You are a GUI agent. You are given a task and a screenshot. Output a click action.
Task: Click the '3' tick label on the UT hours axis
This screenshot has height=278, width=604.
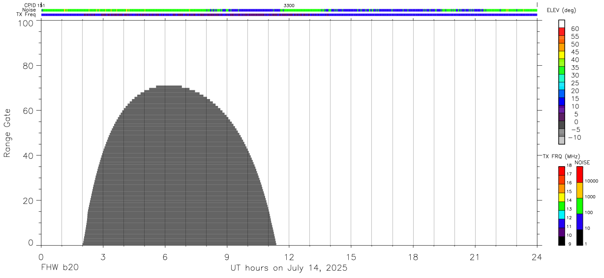pyautogui.click(x=103, y=257)
